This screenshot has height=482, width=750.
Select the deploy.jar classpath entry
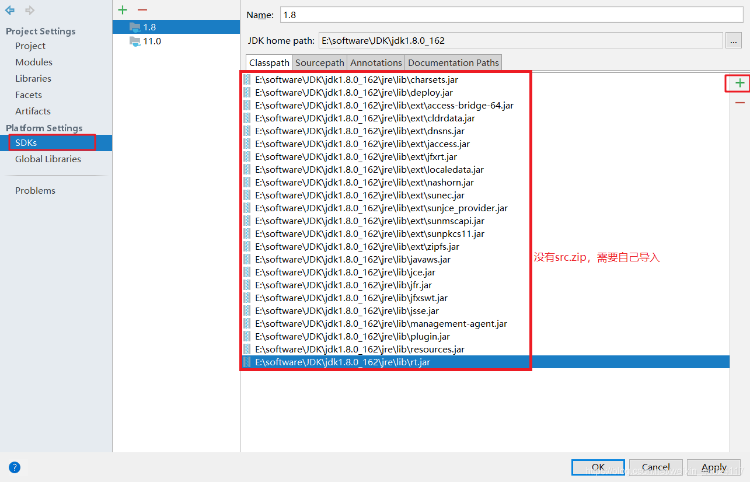(x=484, y=92)
